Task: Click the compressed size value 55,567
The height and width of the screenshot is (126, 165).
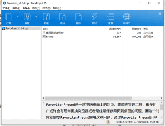Action: [x=117, y=37]
